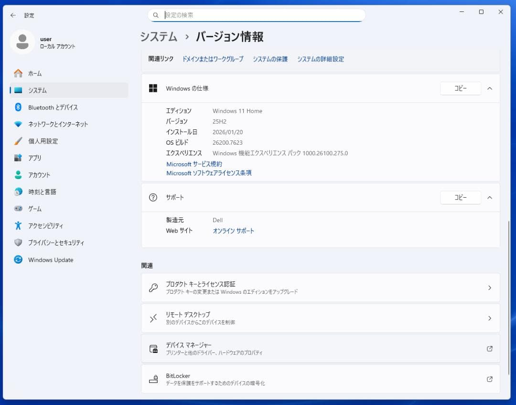Click the 設定の検索 search field
The width and height of the screenshot is (516, 405).
point(256,15)
